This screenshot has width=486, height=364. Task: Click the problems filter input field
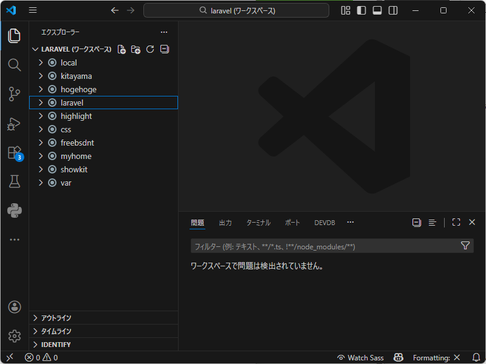click(324, 246)
